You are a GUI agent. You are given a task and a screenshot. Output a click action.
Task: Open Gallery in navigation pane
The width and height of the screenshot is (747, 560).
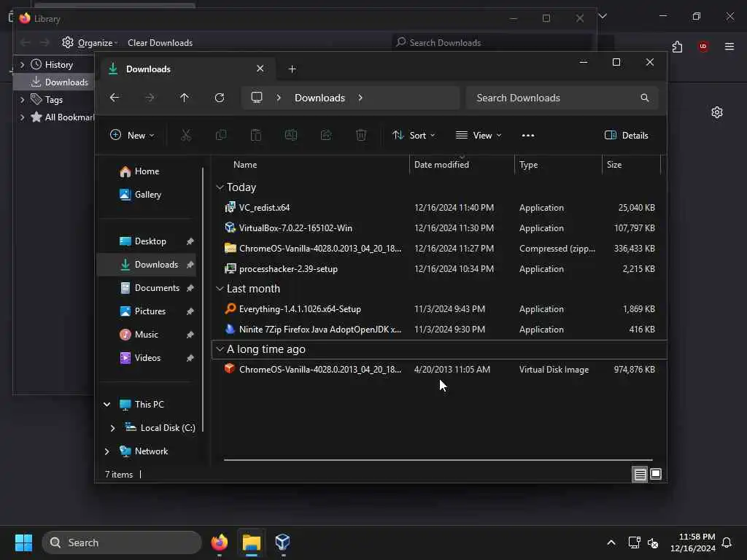coord(147,195)
